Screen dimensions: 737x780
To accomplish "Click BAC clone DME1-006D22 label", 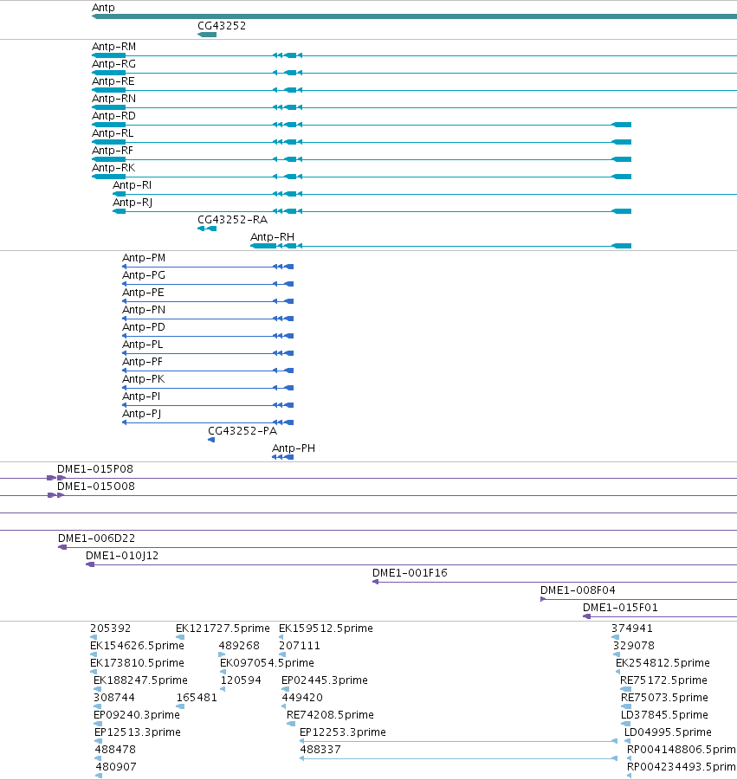I will pos(96,538).
